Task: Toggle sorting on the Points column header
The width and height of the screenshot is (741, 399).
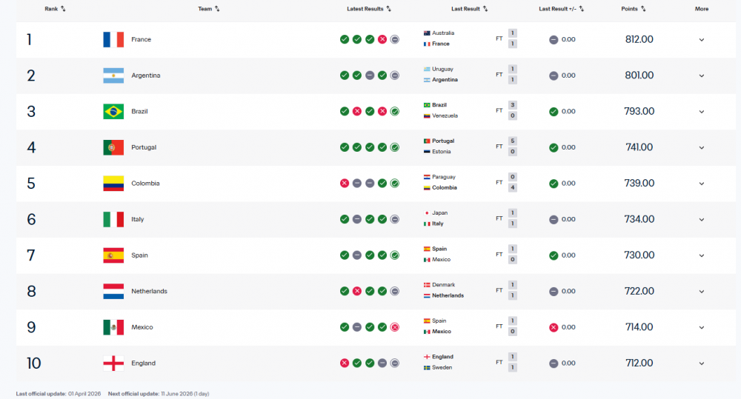Action: point(634,8)
